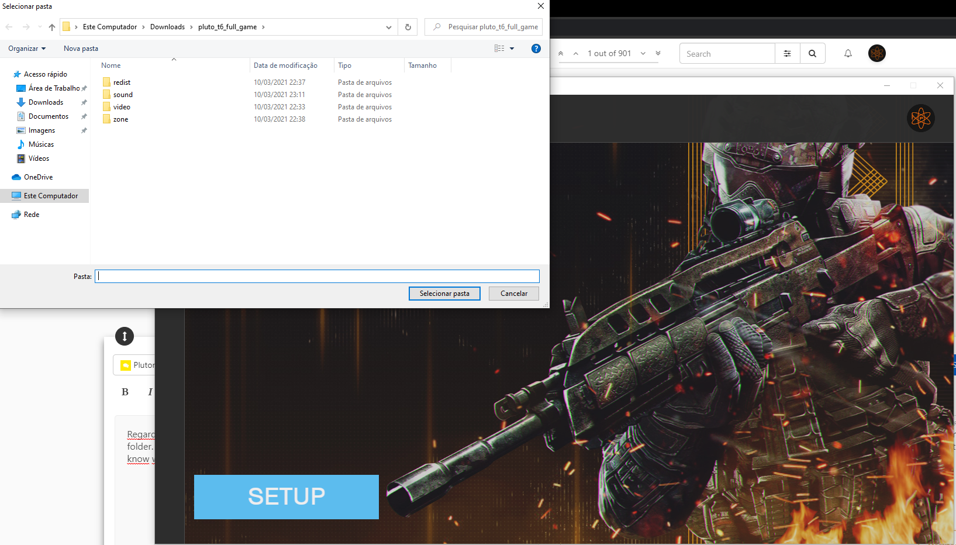This screenshot has width=956, height=545.
Task: Click composer resize handle icon
Action: click(125, 336)
